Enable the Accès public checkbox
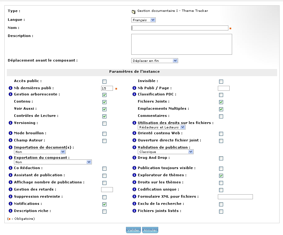 (x=104, y=81)
